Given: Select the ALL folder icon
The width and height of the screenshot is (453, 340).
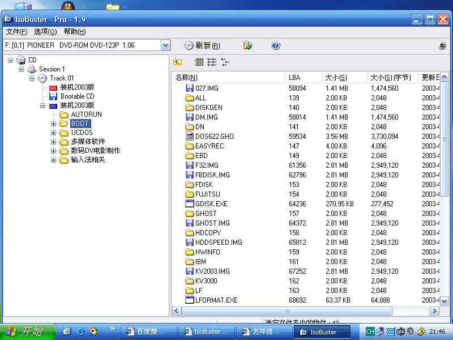Looking at the screenshot, I should tap(190, 97).
